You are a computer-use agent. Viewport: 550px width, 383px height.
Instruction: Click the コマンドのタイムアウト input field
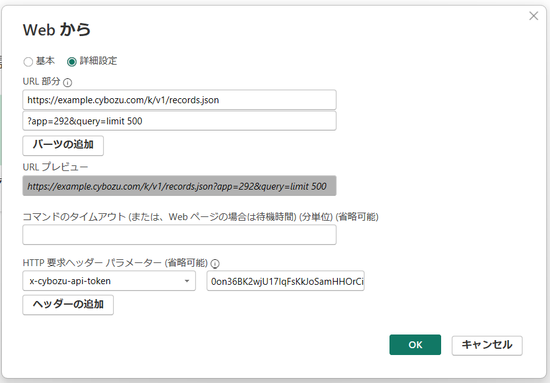click(x=179, y=234)
